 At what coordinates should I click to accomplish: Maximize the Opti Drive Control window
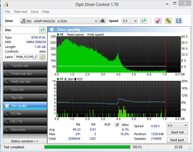[x=175, y=3]
